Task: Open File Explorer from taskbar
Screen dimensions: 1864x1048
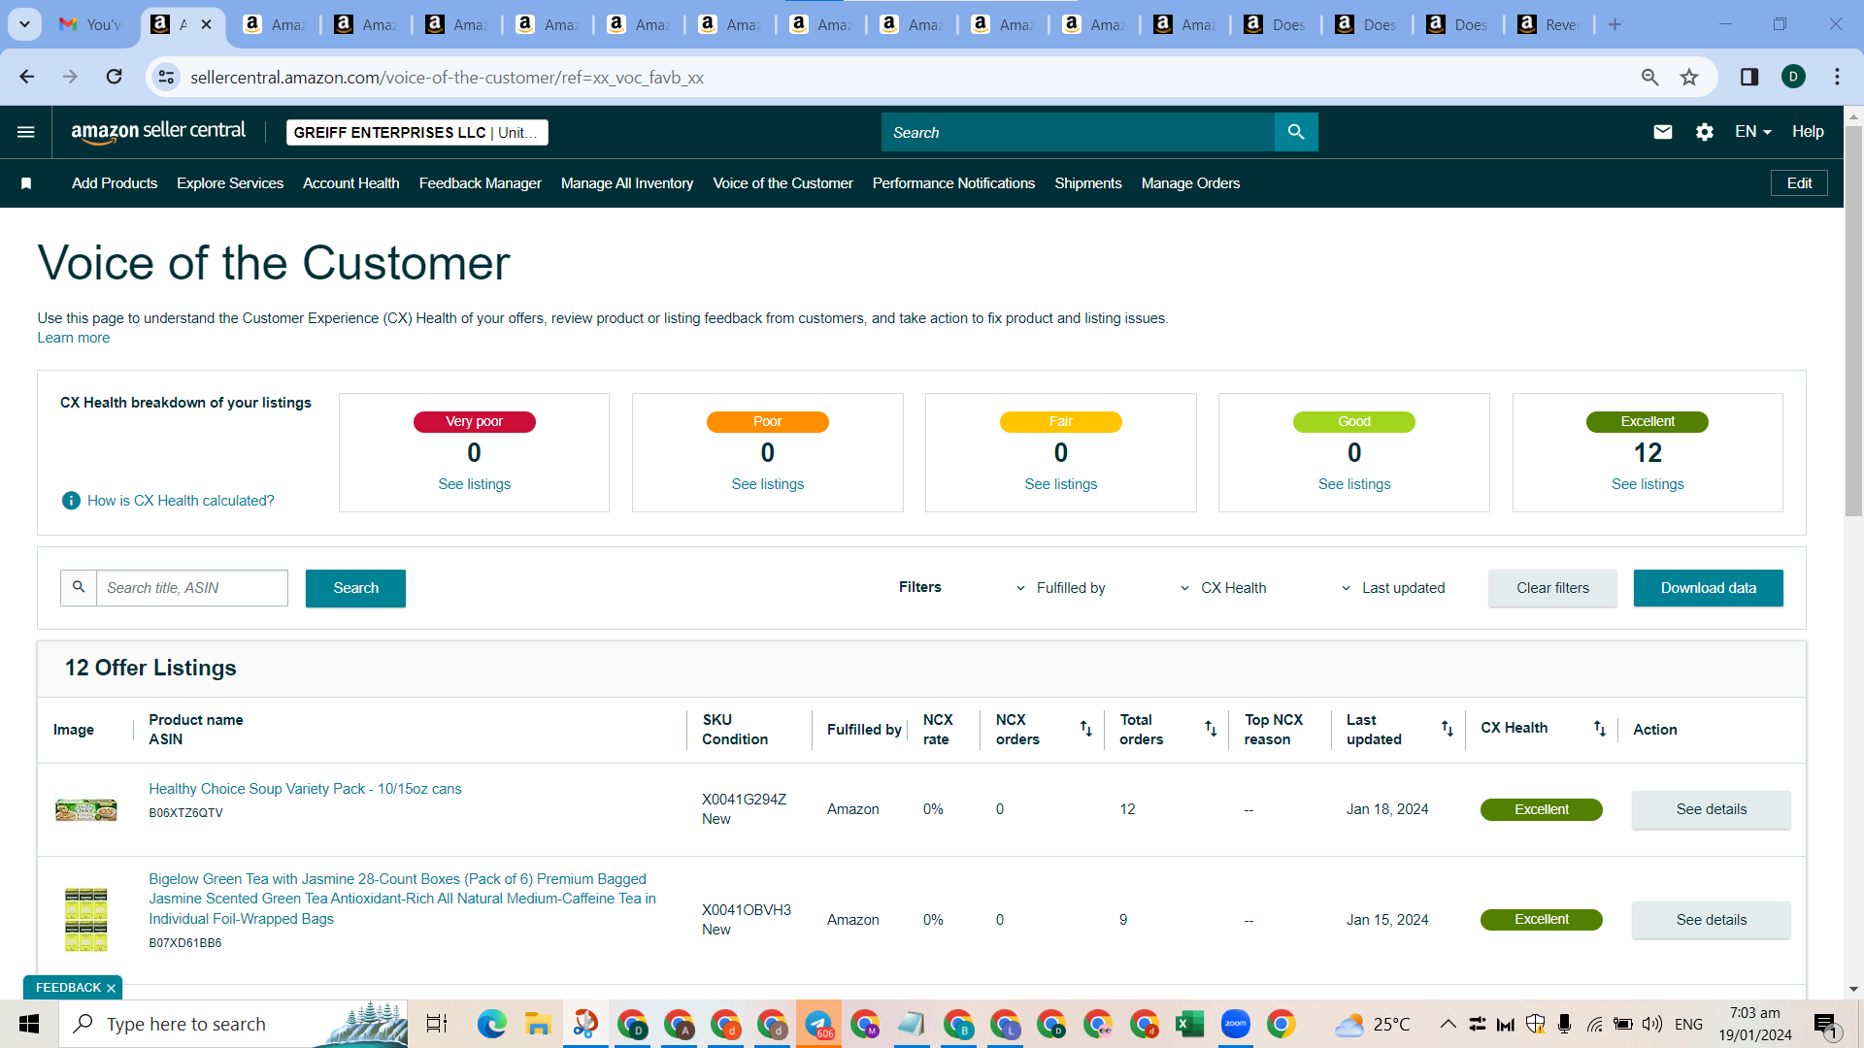Action: 538,1024
